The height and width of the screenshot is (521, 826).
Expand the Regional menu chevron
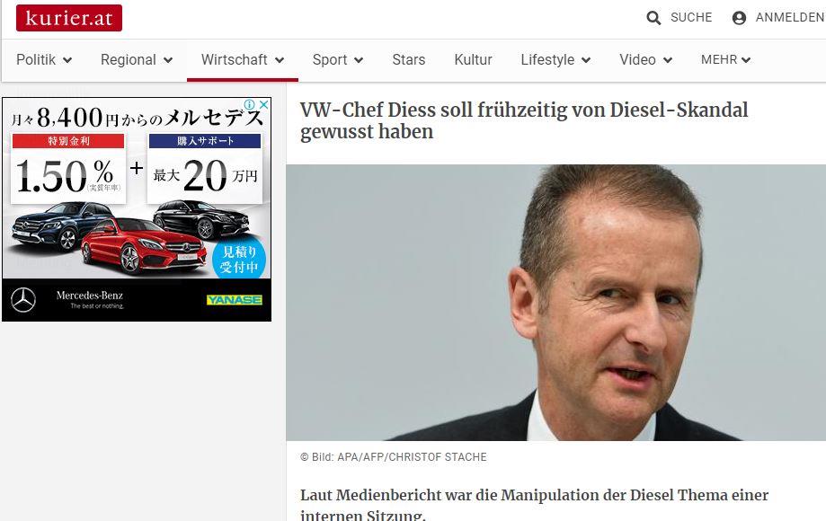[x=168, y=60]
